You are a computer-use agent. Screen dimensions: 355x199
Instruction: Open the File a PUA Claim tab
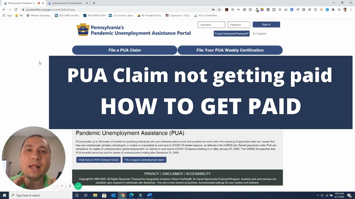(125, 50)
